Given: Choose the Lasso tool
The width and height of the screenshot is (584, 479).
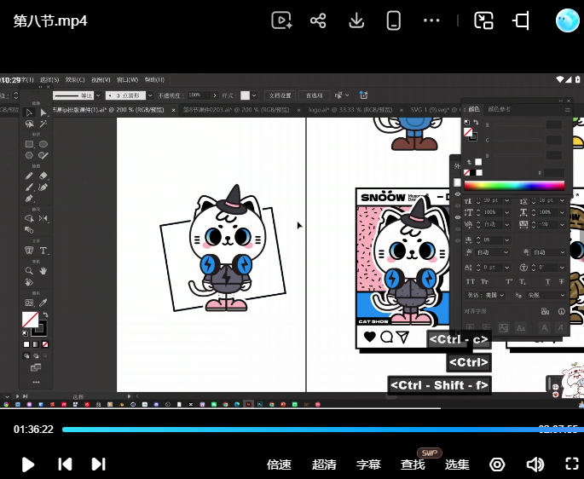Looking at the screenshot, I should click(29, 124).
